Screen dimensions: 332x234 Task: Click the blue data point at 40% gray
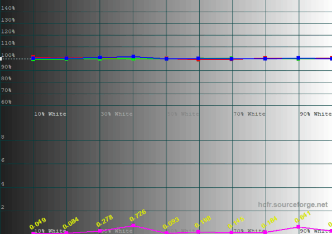(x=133, y=57)
